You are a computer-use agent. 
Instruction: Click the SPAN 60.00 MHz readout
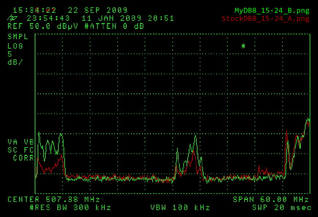tap(271, 199)
